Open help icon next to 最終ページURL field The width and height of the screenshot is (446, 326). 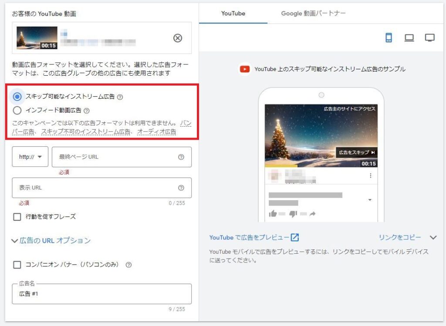coord(182,157)
